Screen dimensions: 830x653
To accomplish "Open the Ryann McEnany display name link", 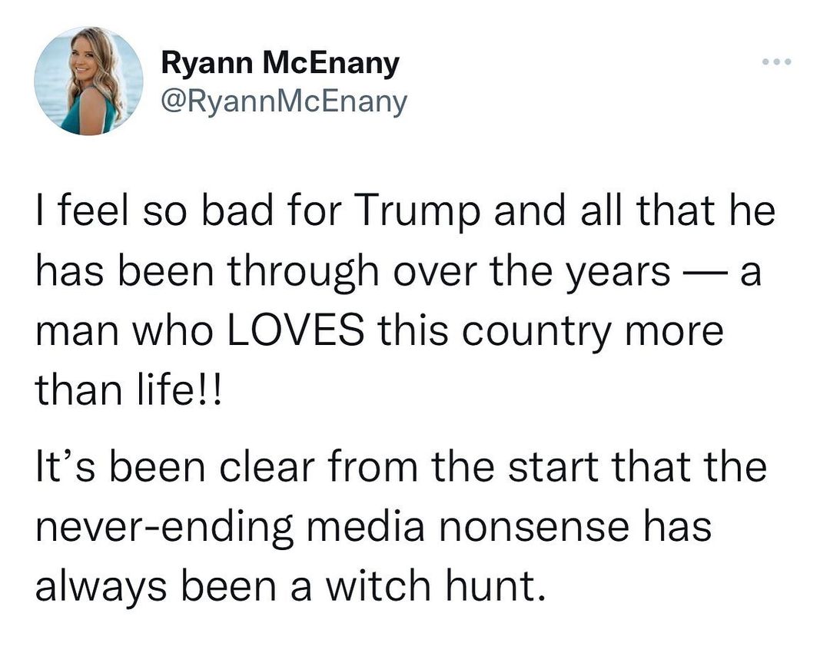I will pyautogui.click(x=280, y=63).
